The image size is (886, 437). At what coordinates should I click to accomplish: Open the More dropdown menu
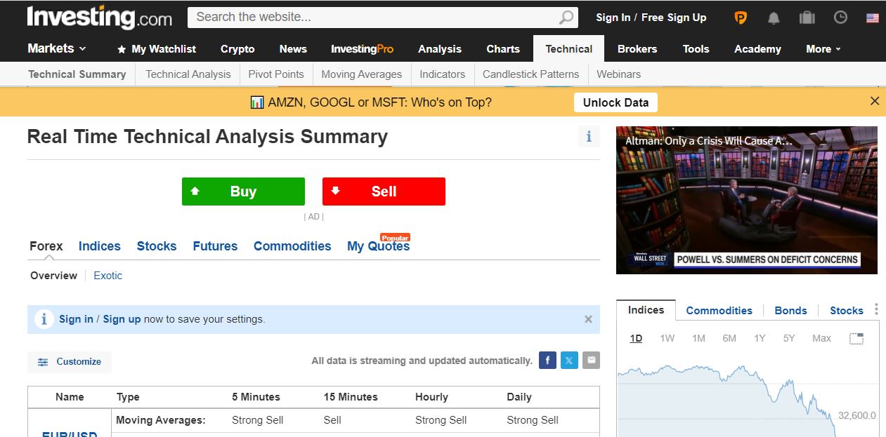point(823,49)
